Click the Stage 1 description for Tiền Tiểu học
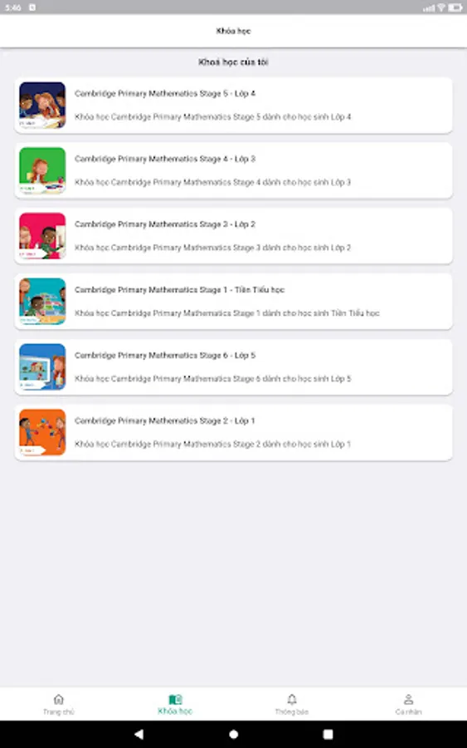The height and width of the screenshot is (748, 467). [x=227, y=313]
